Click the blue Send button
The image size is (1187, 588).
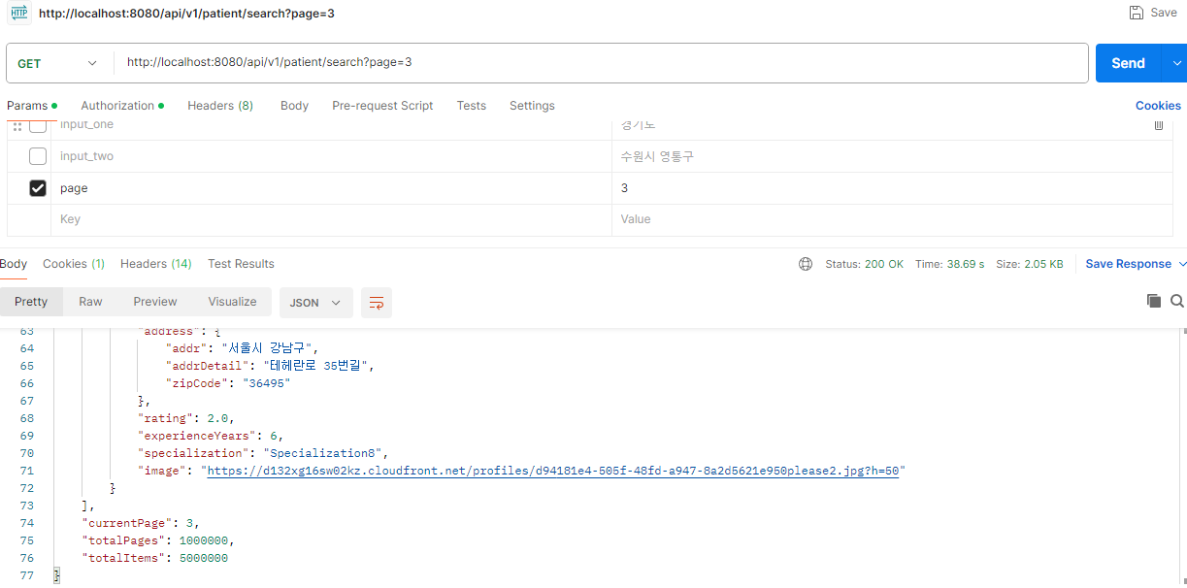click(1128, 63)
